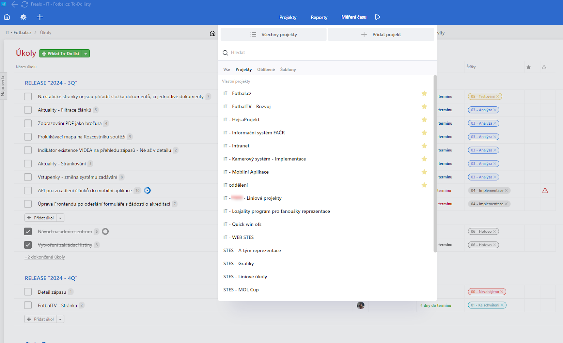The image size is (563, 343).
Task: Open the Reporty menu
Action: point(319,17)
